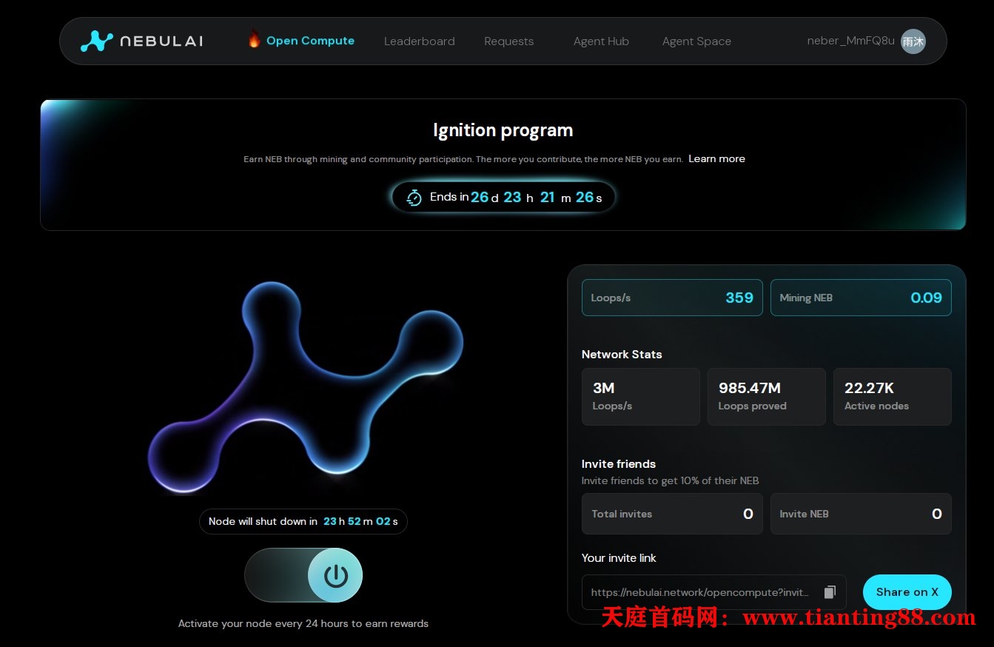Click the 22.27K Active nodes stat
The image size is (994, 647).
pyautogui.click(x=892, y=397)
